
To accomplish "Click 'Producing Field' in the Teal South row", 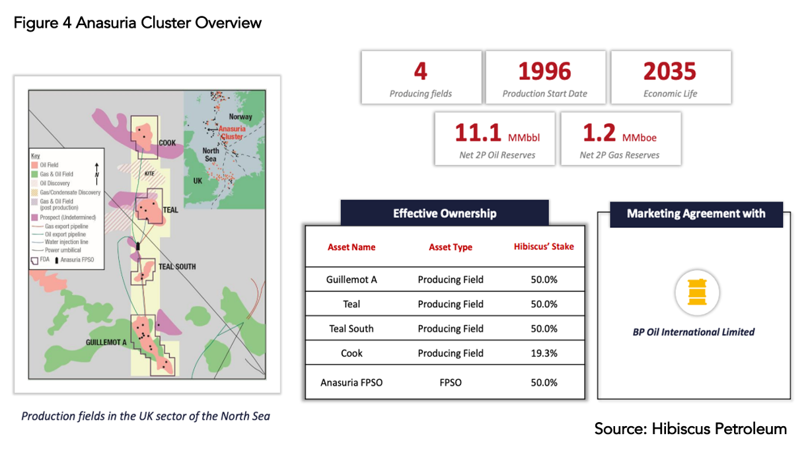I will tap(451, 328).
